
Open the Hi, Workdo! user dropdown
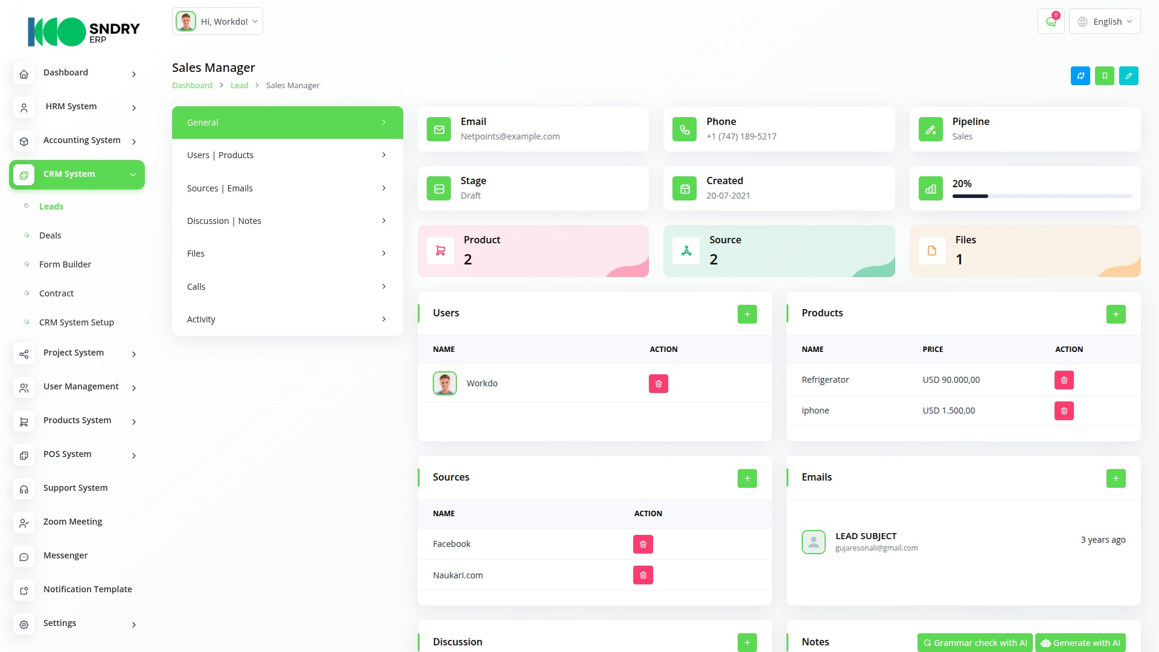point(217,22)
